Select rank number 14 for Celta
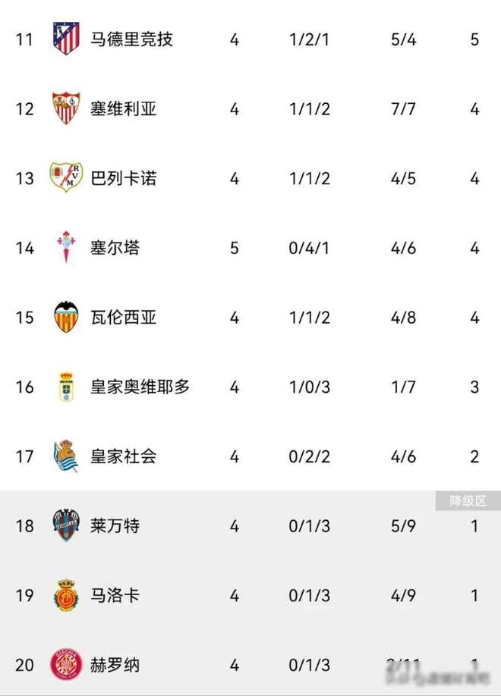This screenshot has width=501, height=696. [24, 248]
